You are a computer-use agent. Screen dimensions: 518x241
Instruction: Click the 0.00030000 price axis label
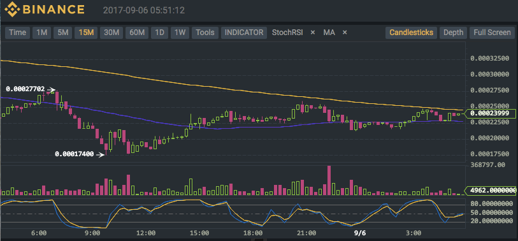point(489,75)
